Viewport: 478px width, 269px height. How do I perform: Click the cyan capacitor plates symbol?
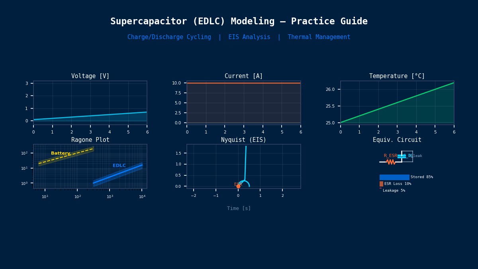point(402,157)
